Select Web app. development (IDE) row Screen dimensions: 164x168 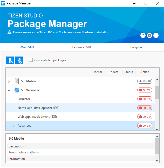80,117
